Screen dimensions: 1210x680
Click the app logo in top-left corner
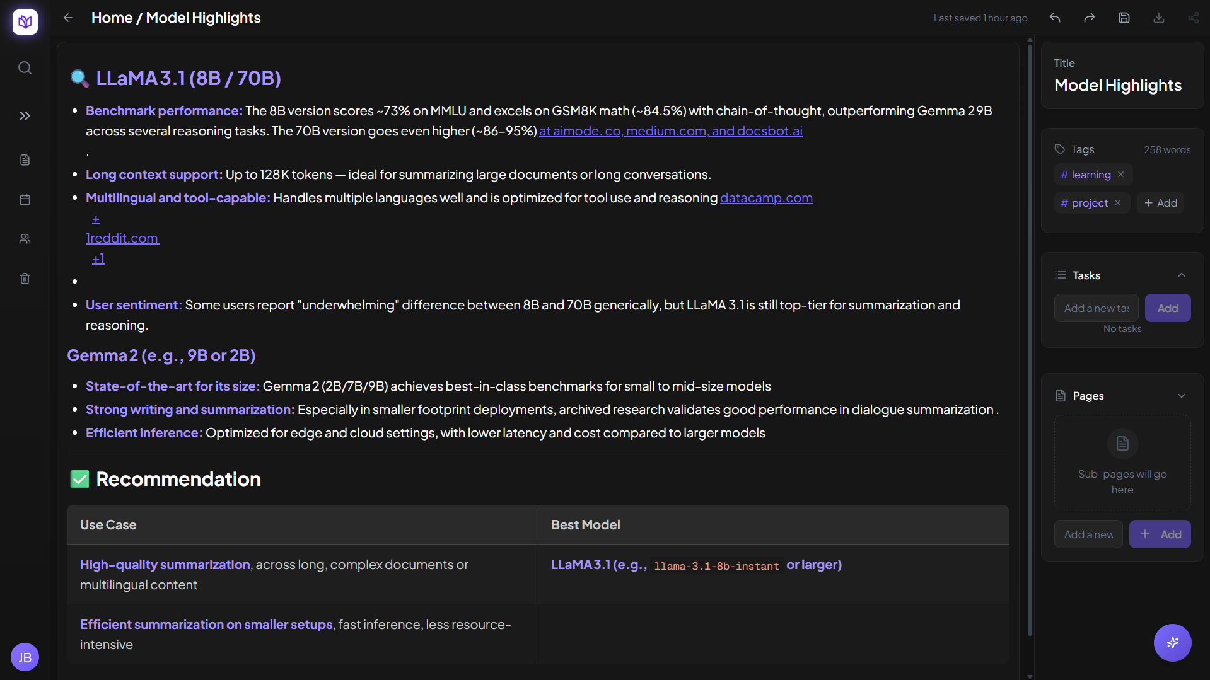click(x=25, y=22)
